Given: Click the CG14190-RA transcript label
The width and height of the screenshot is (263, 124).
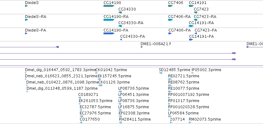Looking at the screenshot, I should point(116,17).
